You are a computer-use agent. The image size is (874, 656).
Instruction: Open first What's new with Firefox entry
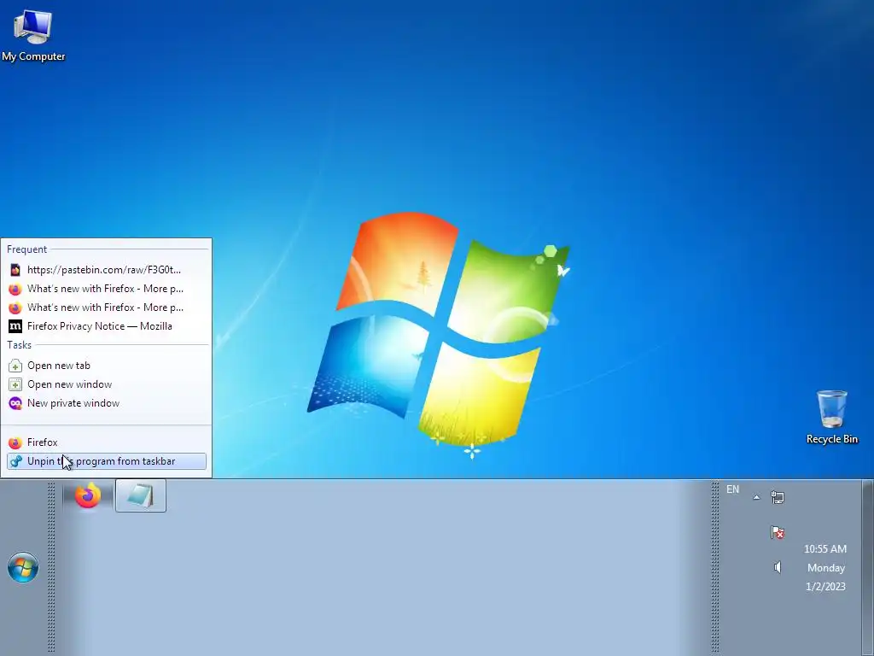[x=107, y=289]
